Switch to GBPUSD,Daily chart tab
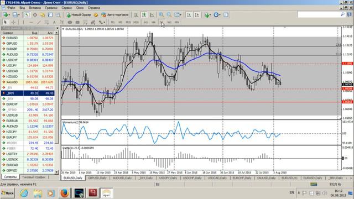The height and width of the screenshot is (199, 354). [97, 178]
